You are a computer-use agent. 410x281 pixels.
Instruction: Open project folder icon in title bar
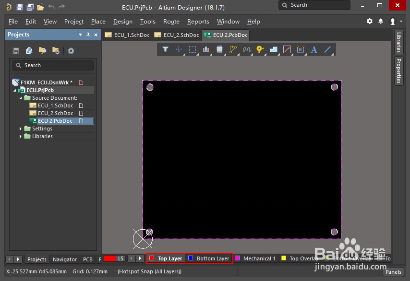coord(40,7)
